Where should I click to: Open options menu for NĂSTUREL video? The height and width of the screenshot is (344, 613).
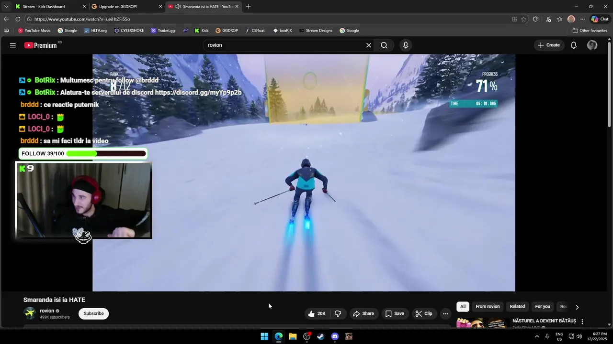[582, 322]
